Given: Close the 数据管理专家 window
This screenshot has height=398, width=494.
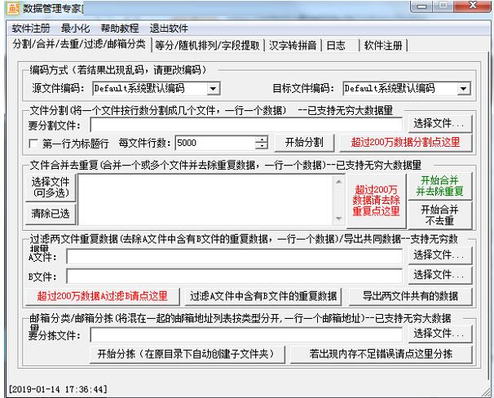Looking at the screenshot, I should click(472, 6).
